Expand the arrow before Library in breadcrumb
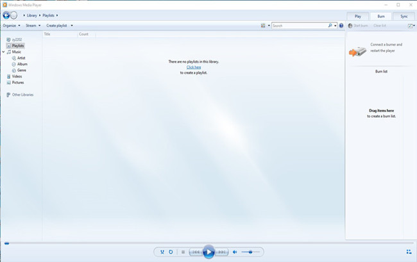This screenshot has height=262, width=417. tap(24, 15)
